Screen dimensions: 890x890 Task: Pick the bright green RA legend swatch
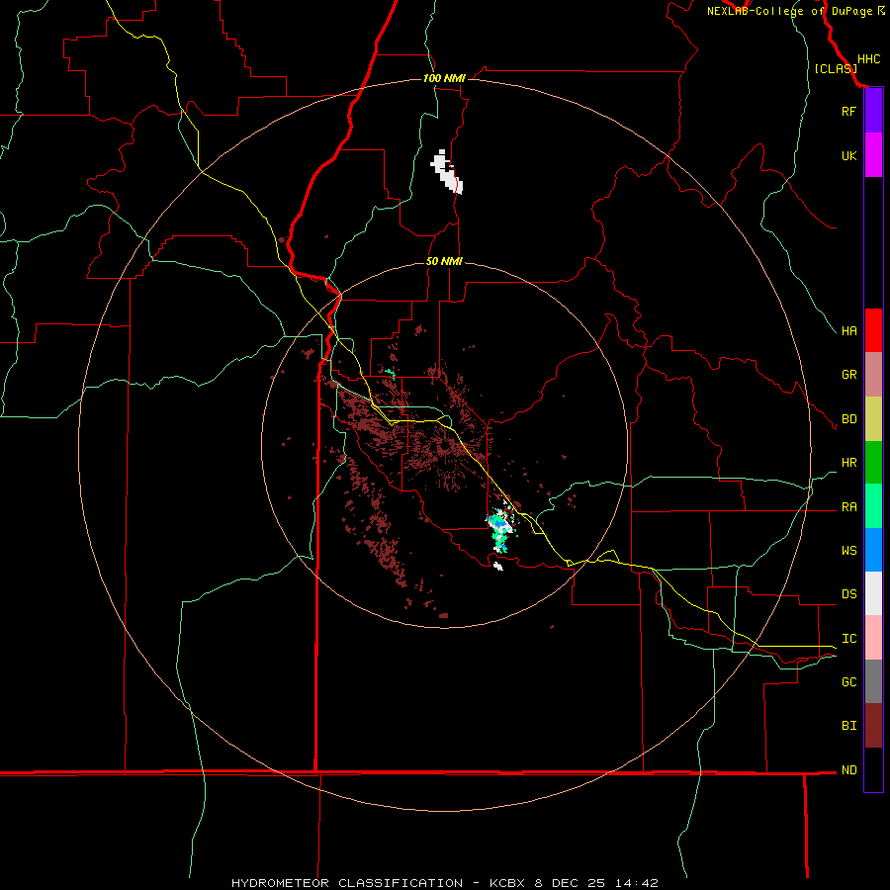click(x=873, y=506)
